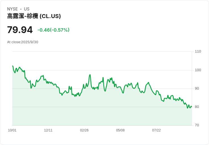209x145 pixels.
Task: Click the 12/11 date axis label
Action: pos(48,130)
